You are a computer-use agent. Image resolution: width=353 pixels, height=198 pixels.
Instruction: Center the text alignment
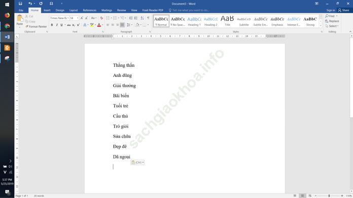(x=113, y=25)
